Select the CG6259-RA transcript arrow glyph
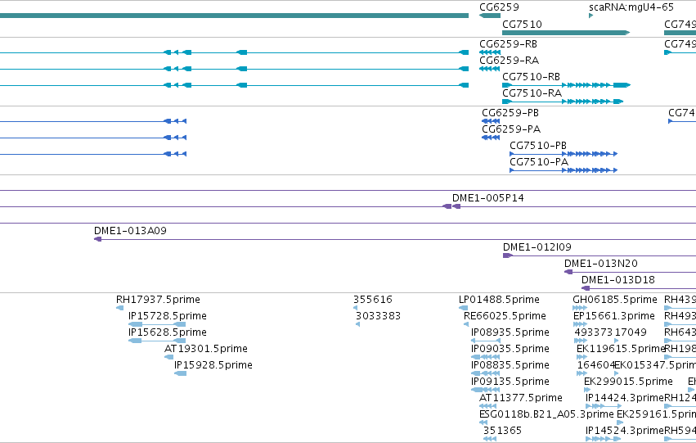 (490, 69)
